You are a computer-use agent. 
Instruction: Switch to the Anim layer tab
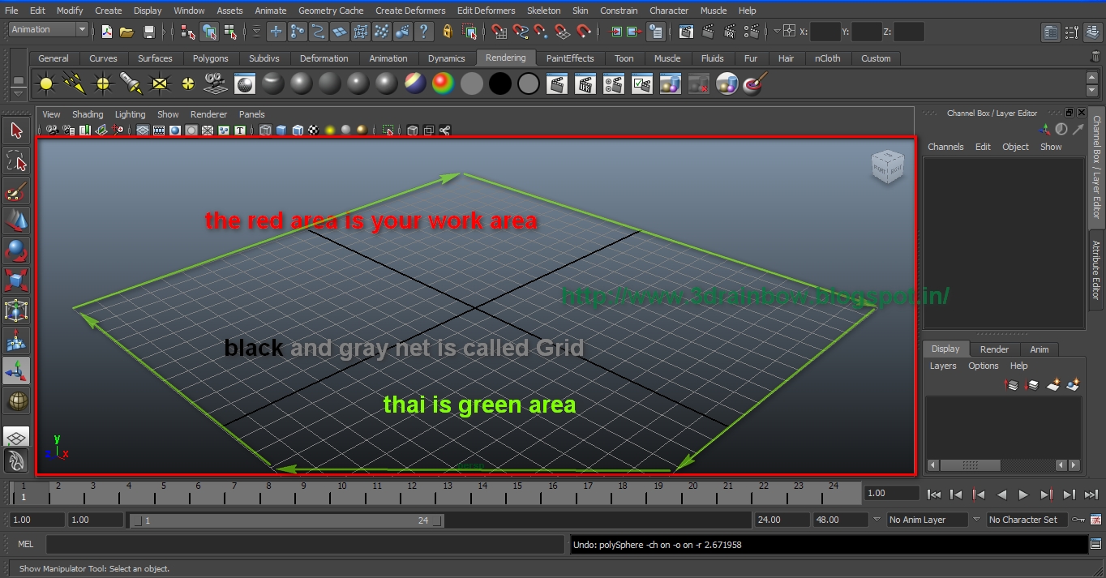pos(1040,349)
